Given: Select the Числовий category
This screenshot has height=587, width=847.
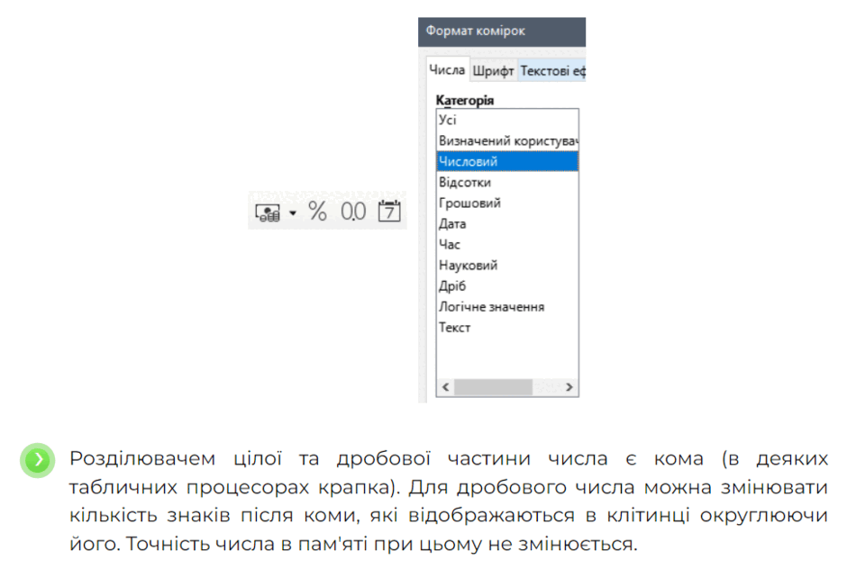Looking at the screenshot, I should [507, 161].
